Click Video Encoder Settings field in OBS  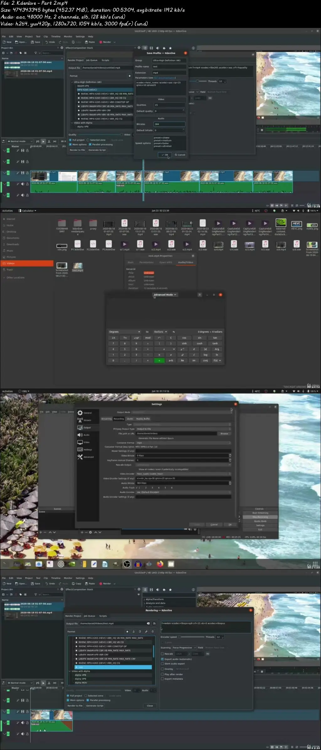tap(183, 478)
